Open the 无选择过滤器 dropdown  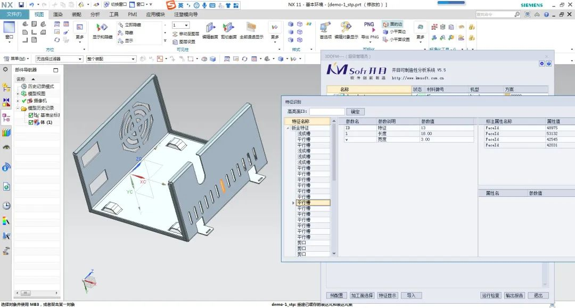[x=60, y=59]
